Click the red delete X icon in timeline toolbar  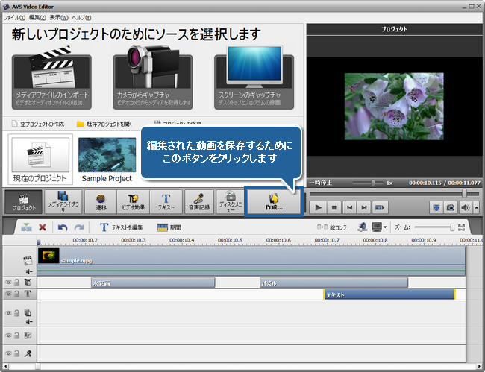(43, 227)
